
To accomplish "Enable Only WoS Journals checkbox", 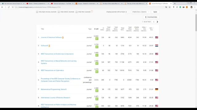I will coord(77,12).
